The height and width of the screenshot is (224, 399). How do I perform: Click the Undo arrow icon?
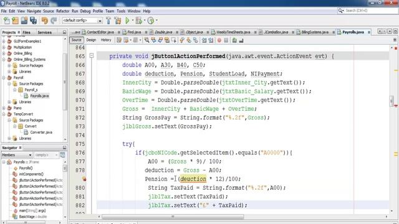tap(44, 21)
